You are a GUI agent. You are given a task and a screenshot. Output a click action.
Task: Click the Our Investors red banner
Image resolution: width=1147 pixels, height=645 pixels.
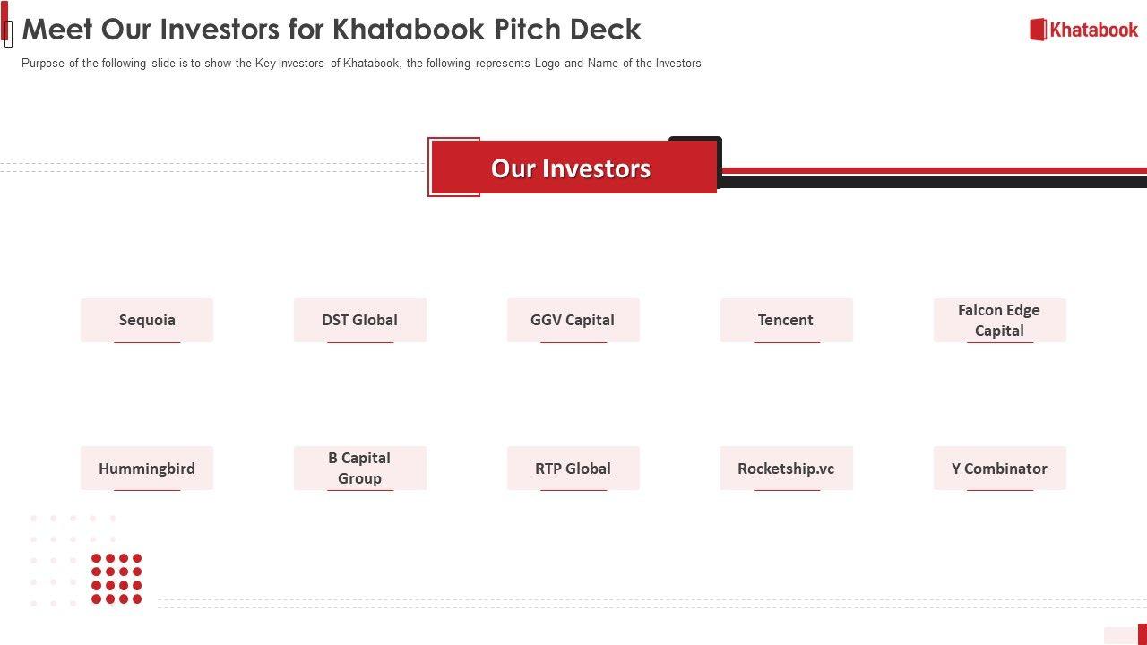pyautogui.click(x=572, y=168)
